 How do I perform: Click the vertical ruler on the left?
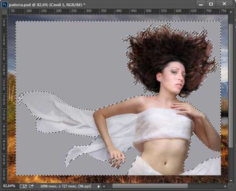[4, 98]
